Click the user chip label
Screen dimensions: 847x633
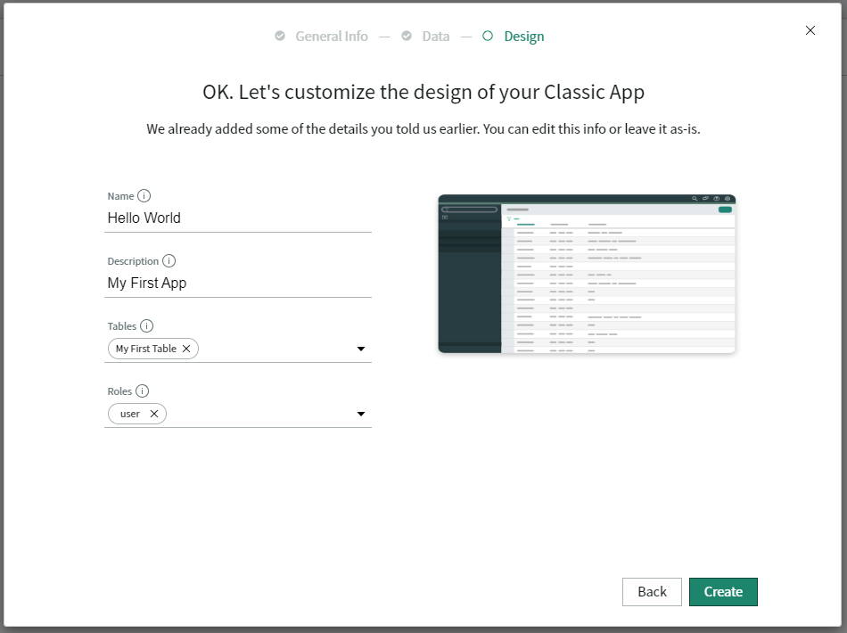pyautogui.click(x=130, y=414)
